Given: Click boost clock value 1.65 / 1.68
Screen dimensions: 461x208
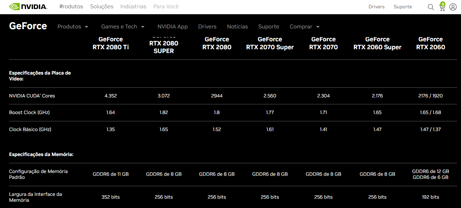Looking at the screenshot, I should tap(430, 112).
